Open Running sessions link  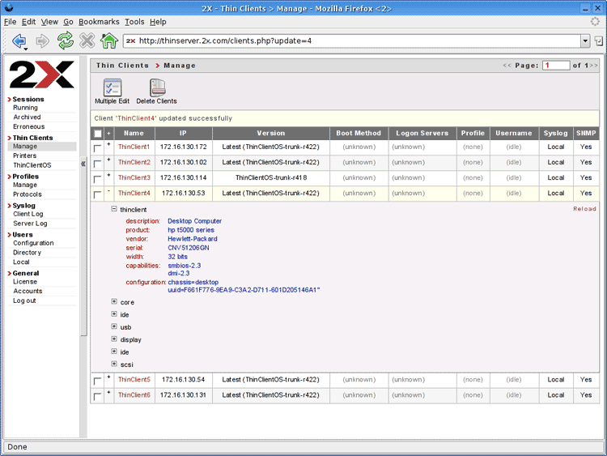click(26, 108)
